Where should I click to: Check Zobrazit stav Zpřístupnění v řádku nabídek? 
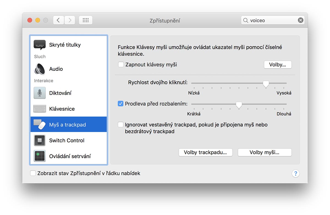pyautogui.click(x=33, y=173)
